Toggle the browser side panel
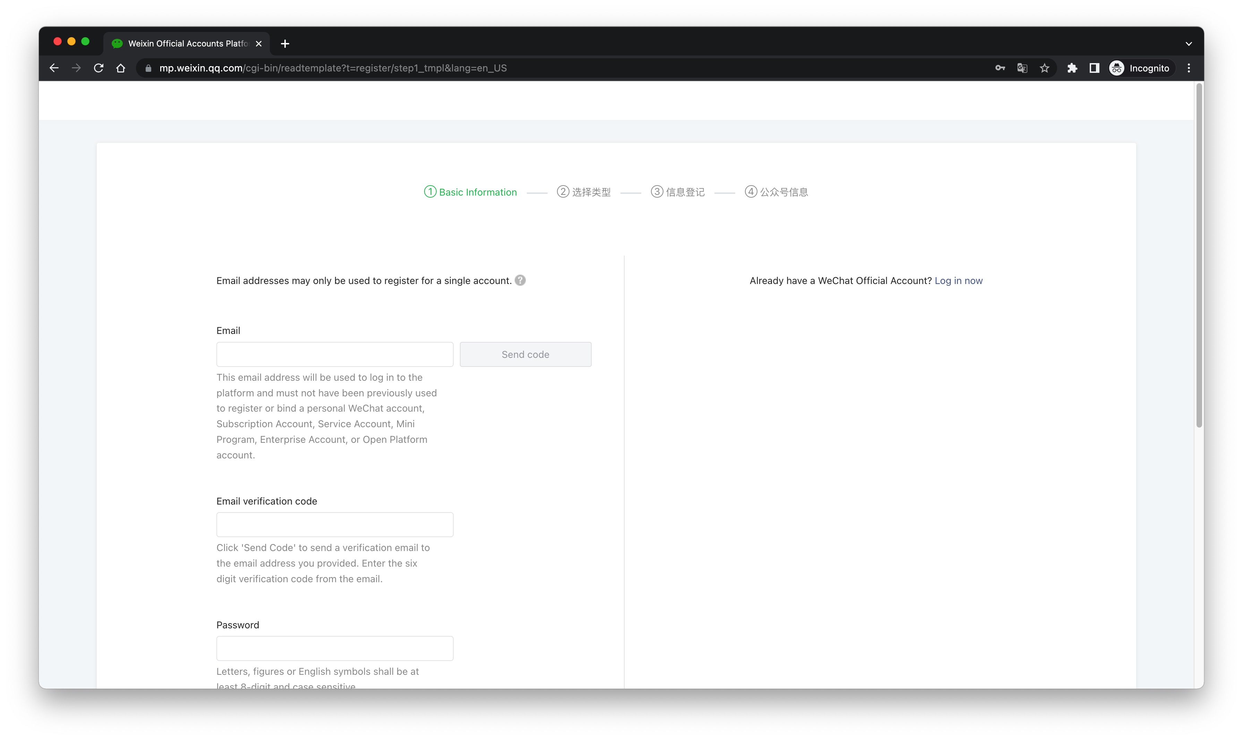The height and width of the screenshot is (740, 1243). tap(1094, 68)
